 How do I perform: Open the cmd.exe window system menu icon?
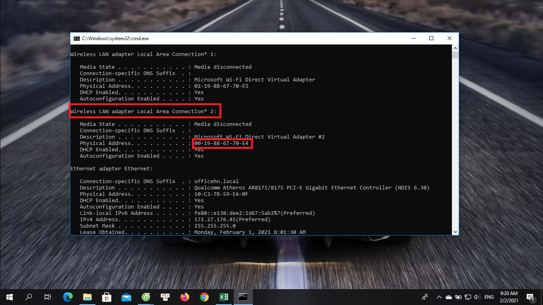pyautogui.click(x=76, y=38)
